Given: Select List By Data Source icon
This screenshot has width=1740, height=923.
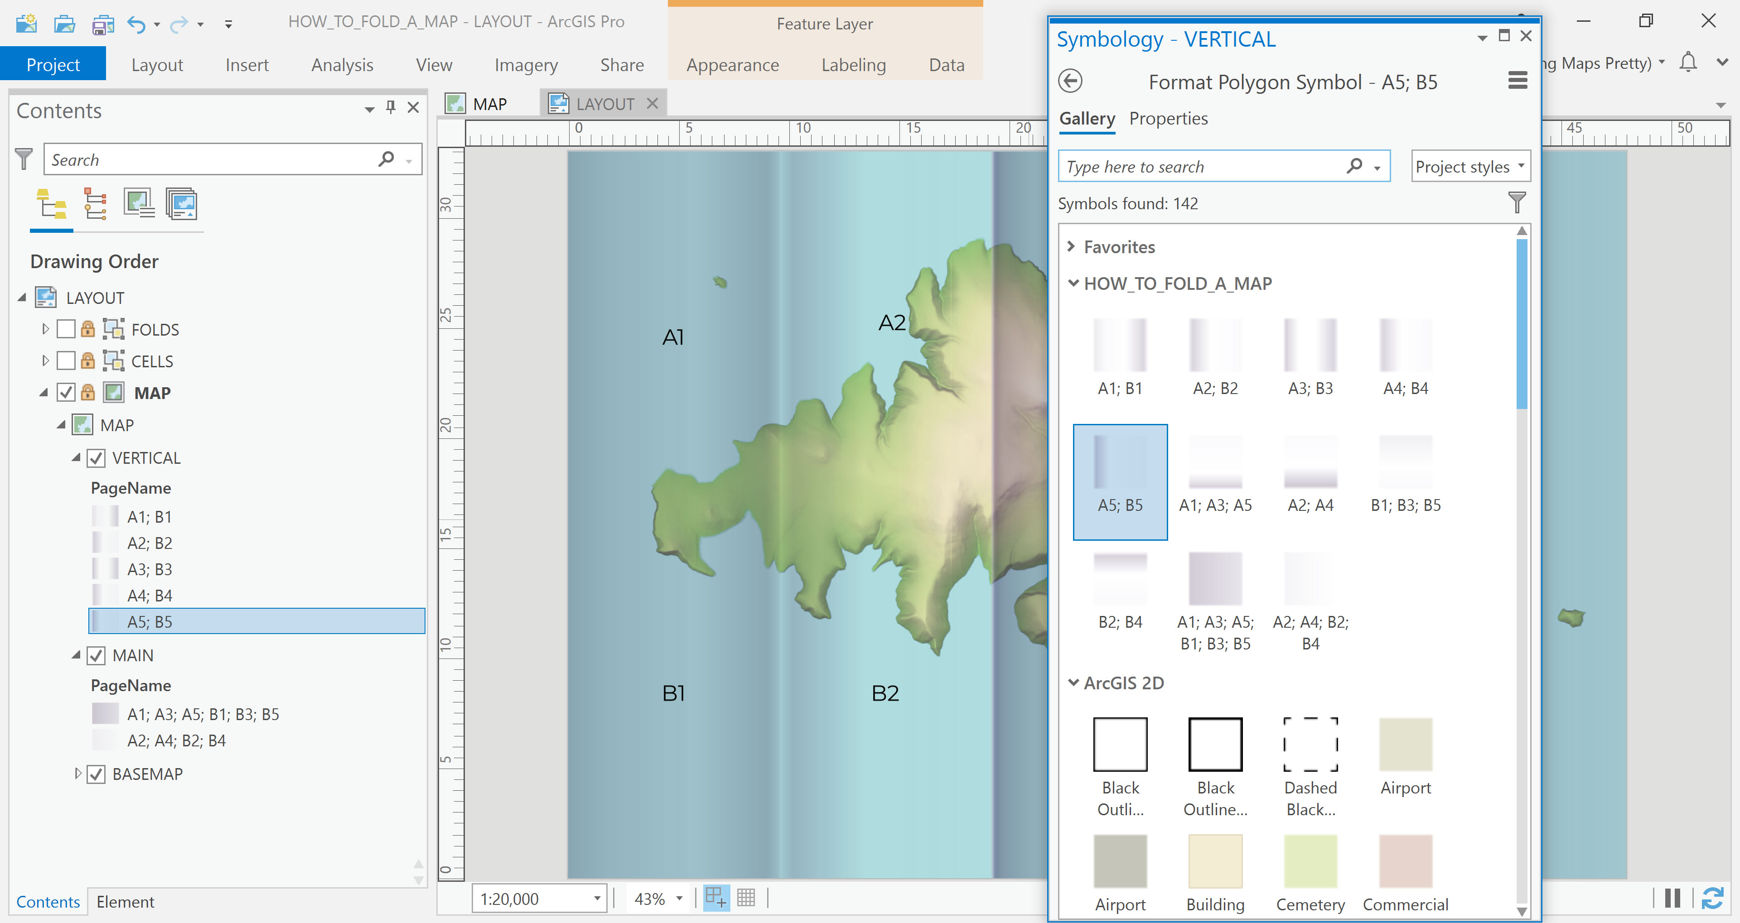Looking at the screenshot, I should pos(95,204).
